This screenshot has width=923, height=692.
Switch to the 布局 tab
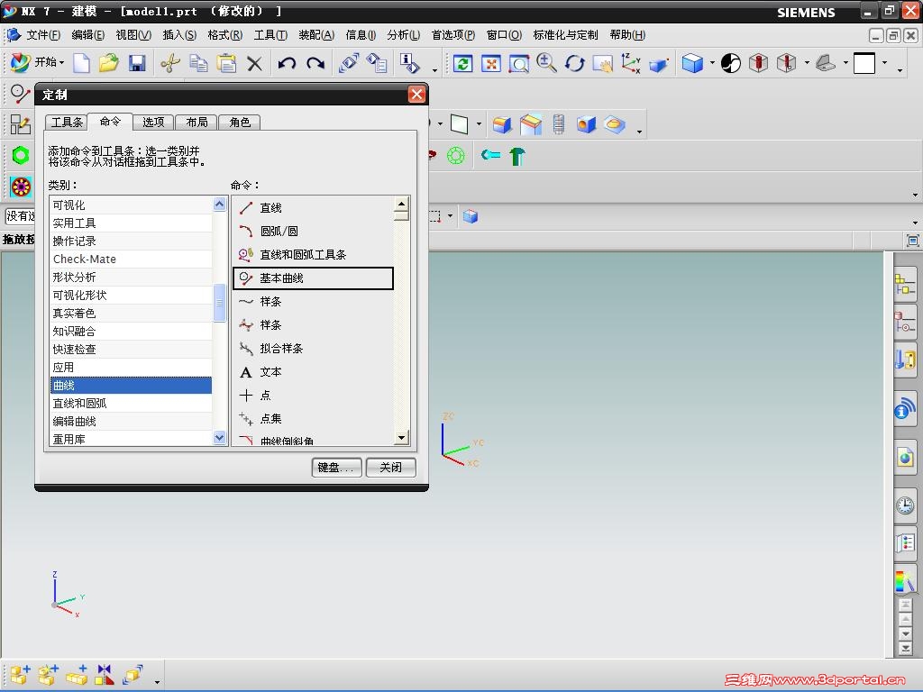(196, 122)
